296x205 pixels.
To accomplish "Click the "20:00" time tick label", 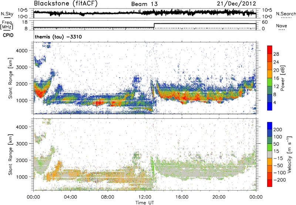I will 219,197.
